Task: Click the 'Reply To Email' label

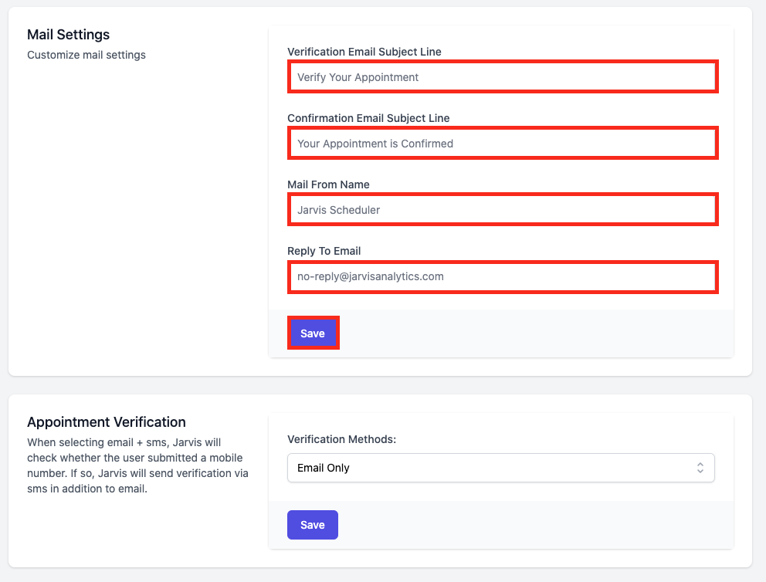Action: coord(324,251)
